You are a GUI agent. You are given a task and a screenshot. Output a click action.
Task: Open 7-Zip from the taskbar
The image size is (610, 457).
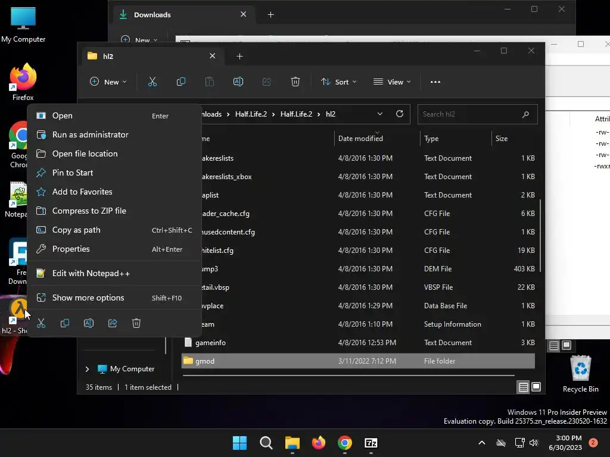(371, 443)
